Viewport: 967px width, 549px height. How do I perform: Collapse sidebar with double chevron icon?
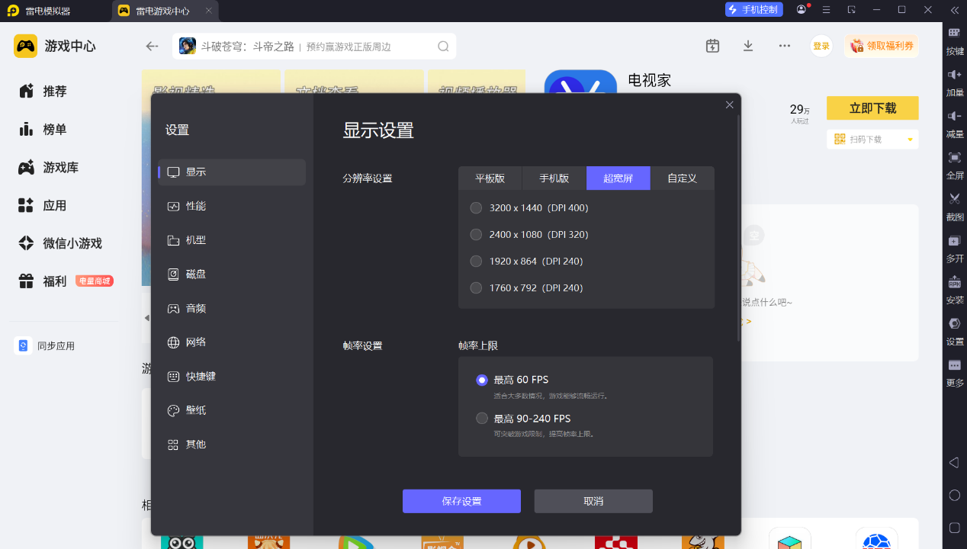tap(954, 10)
